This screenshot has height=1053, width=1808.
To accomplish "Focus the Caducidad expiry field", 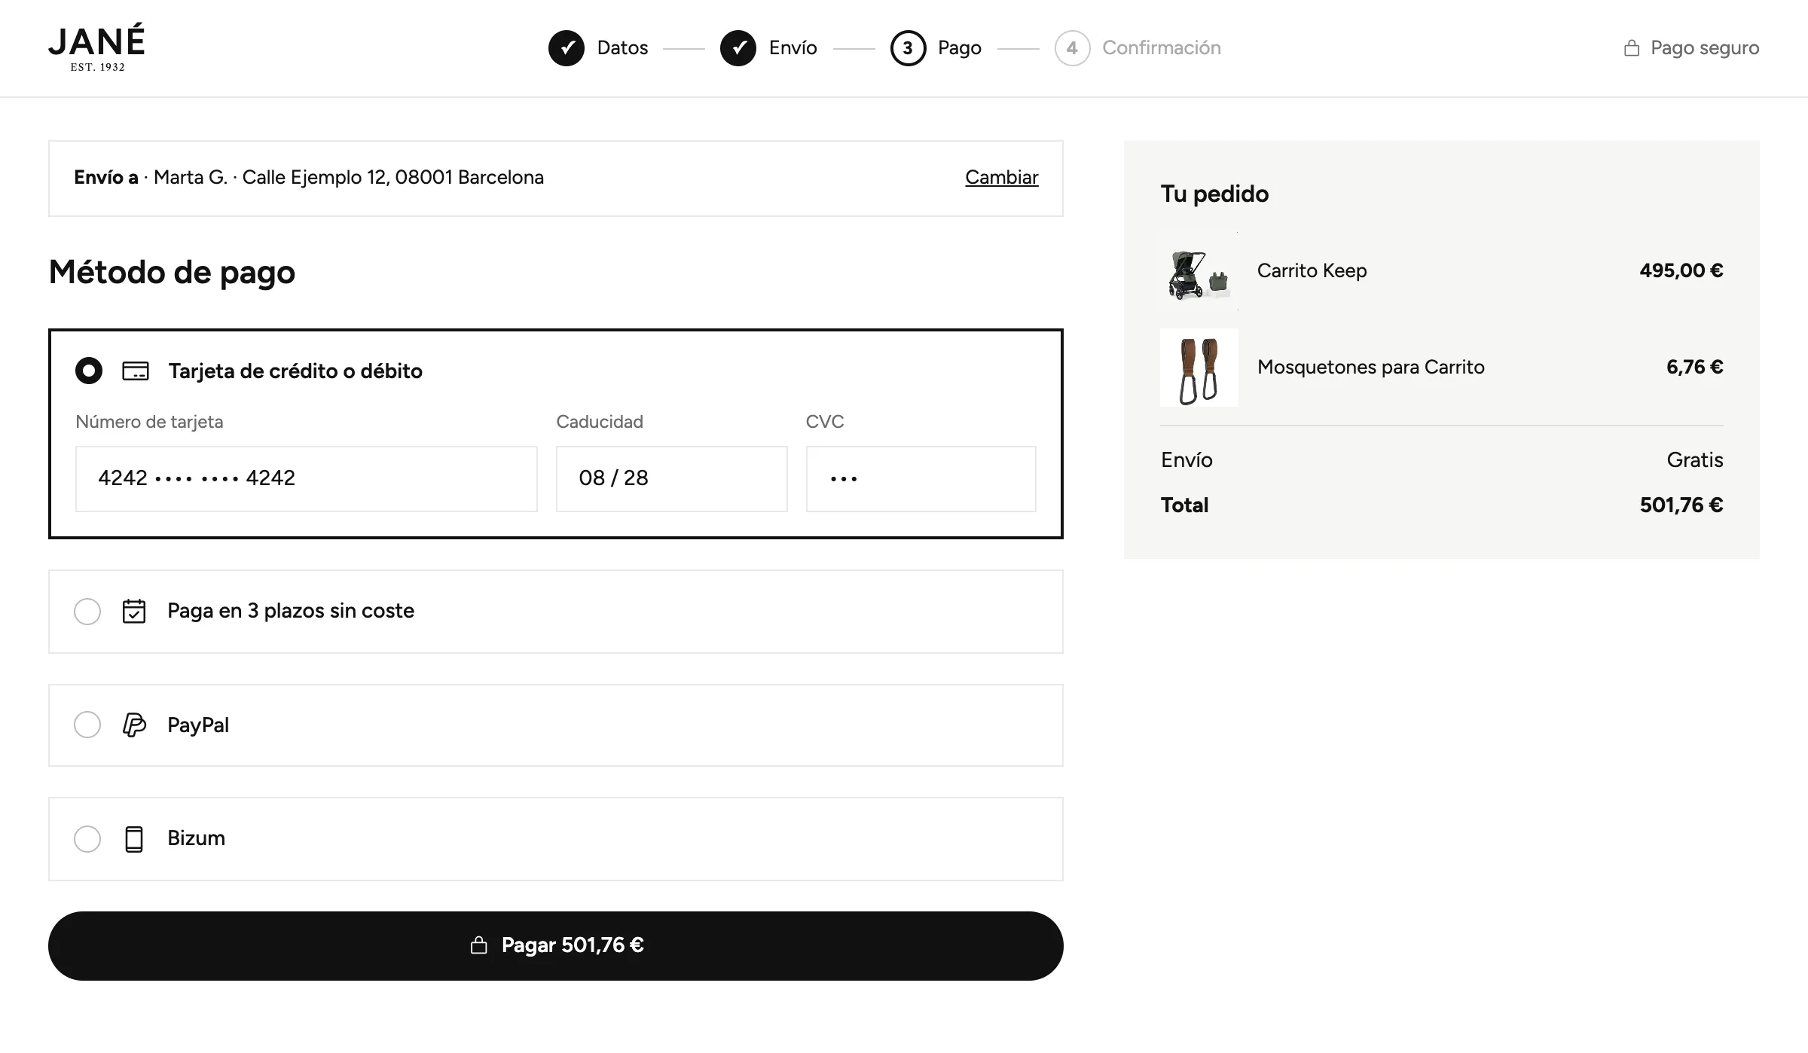I will click(x=672, y=479).
